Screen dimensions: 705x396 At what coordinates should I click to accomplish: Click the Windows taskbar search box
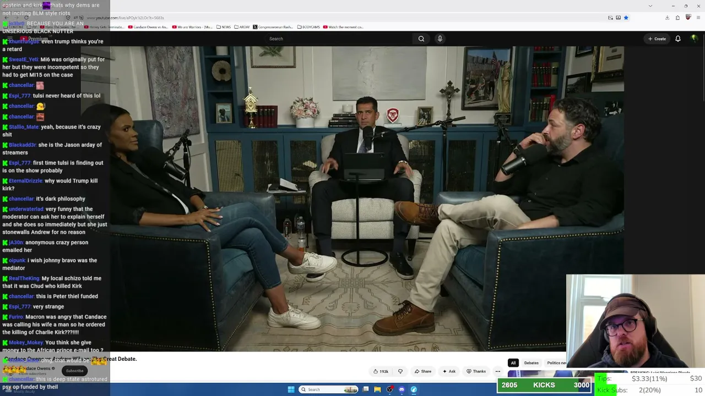point(328,389)
